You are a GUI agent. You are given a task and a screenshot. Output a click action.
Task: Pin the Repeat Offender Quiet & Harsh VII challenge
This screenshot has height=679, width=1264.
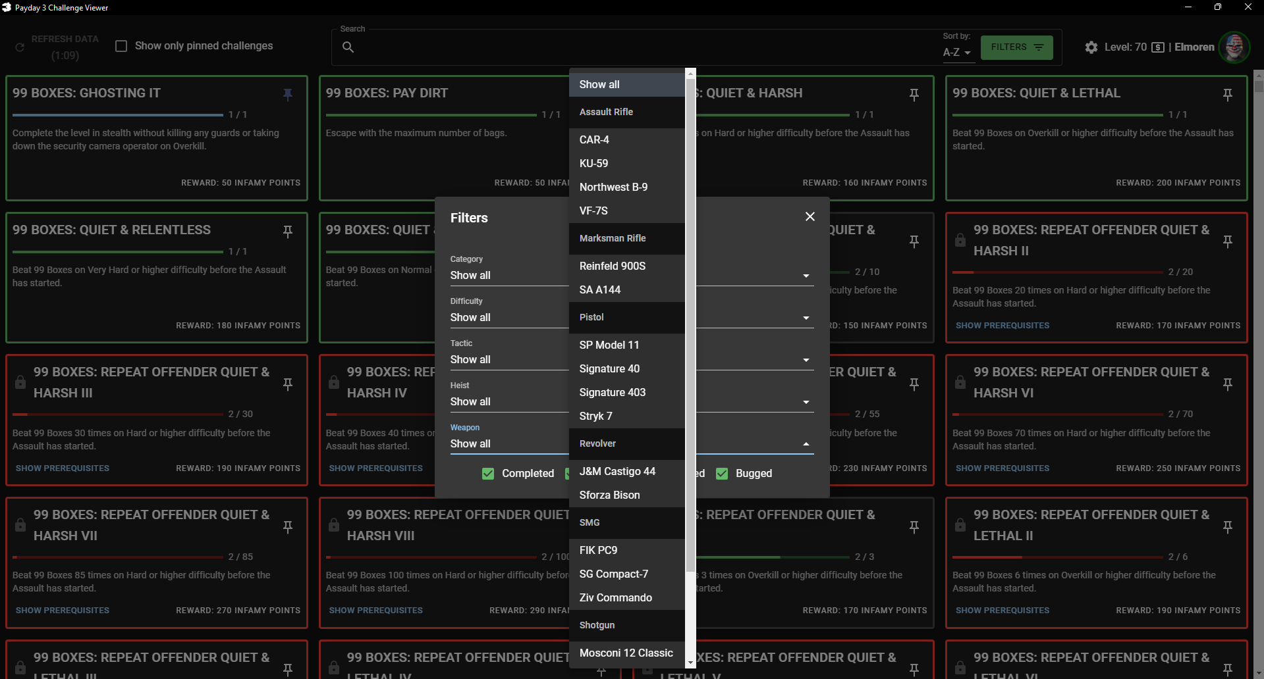coord(288,527)
